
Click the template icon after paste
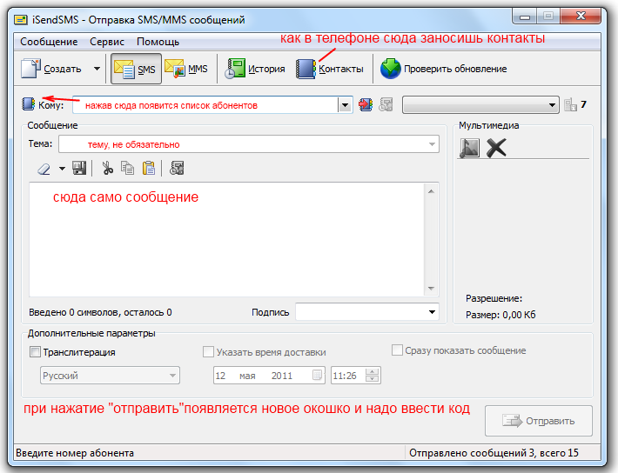177,168
